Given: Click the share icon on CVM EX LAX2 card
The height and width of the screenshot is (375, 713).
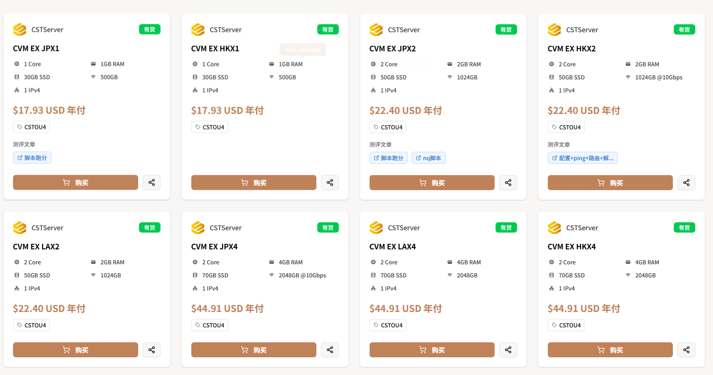Looking at the screenshot, I should [x=152, y=350].
